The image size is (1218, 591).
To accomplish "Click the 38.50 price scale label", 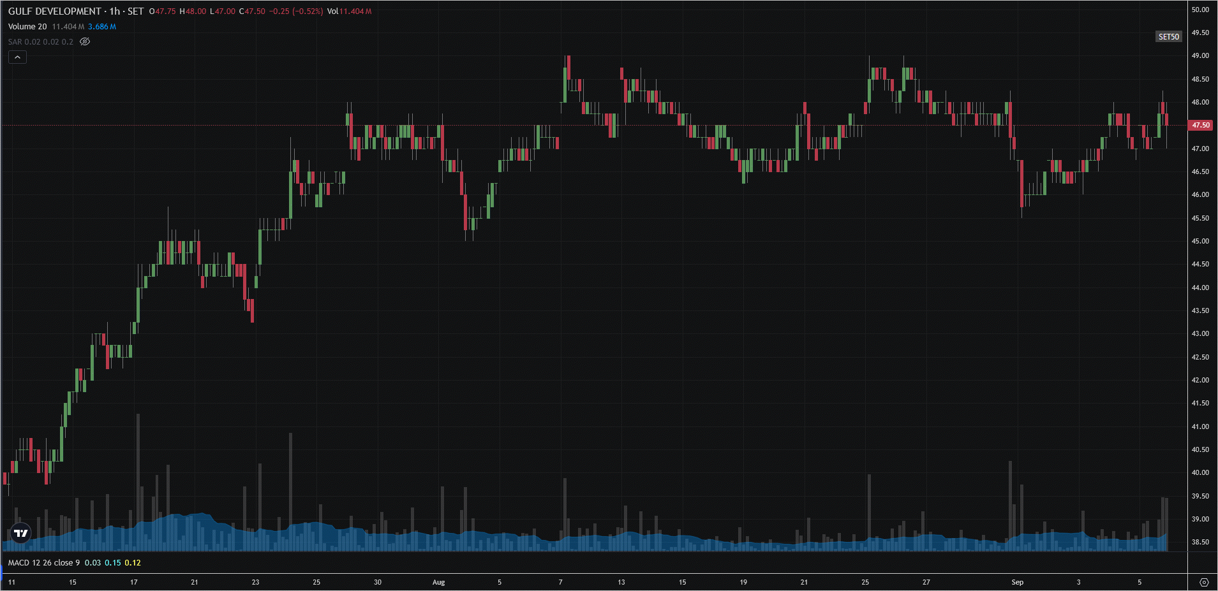I will tap(1200, 542).
